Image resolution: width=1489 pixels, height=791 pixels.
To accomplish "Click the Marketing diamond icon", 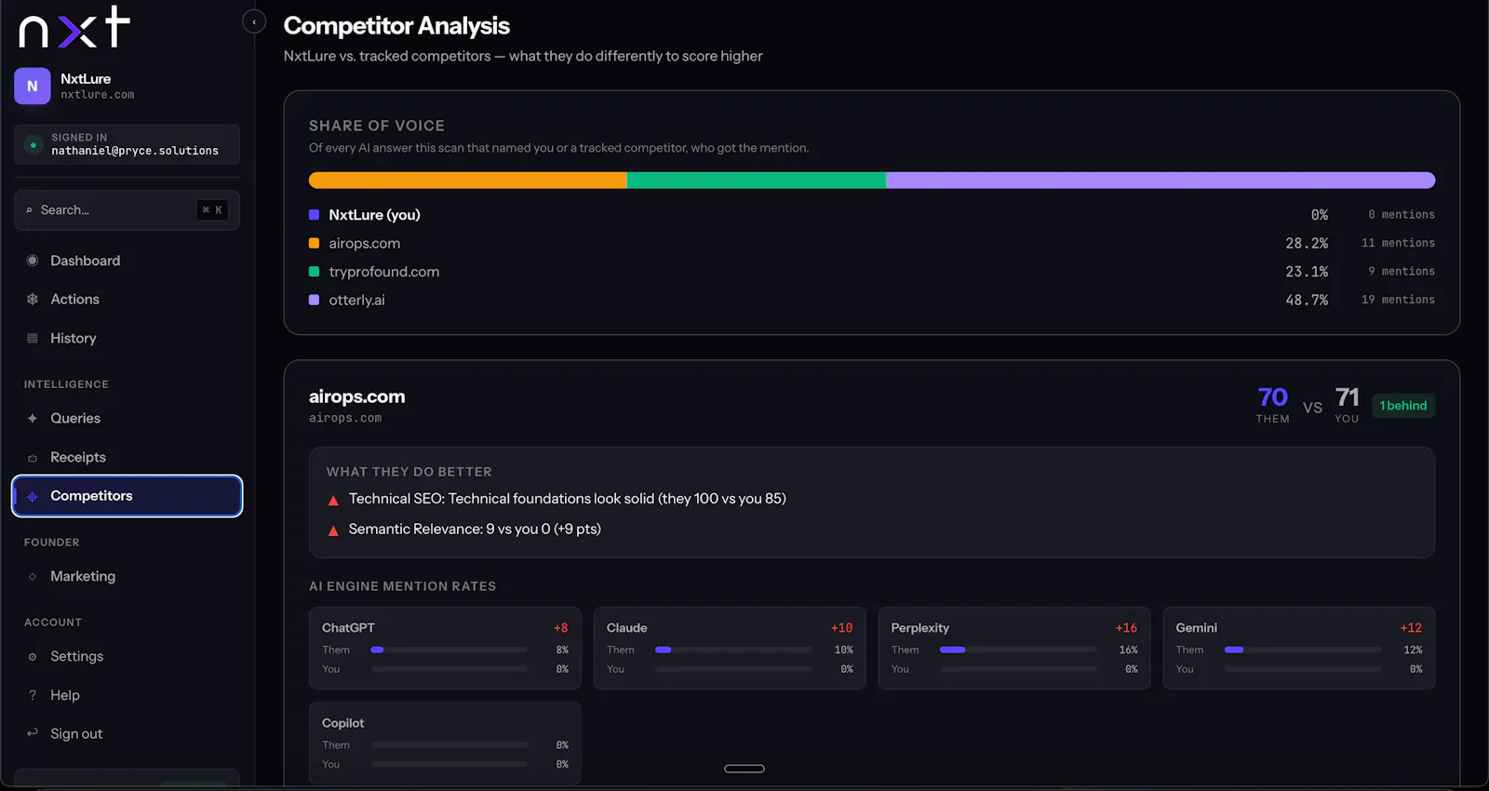I will click(33, 577).
